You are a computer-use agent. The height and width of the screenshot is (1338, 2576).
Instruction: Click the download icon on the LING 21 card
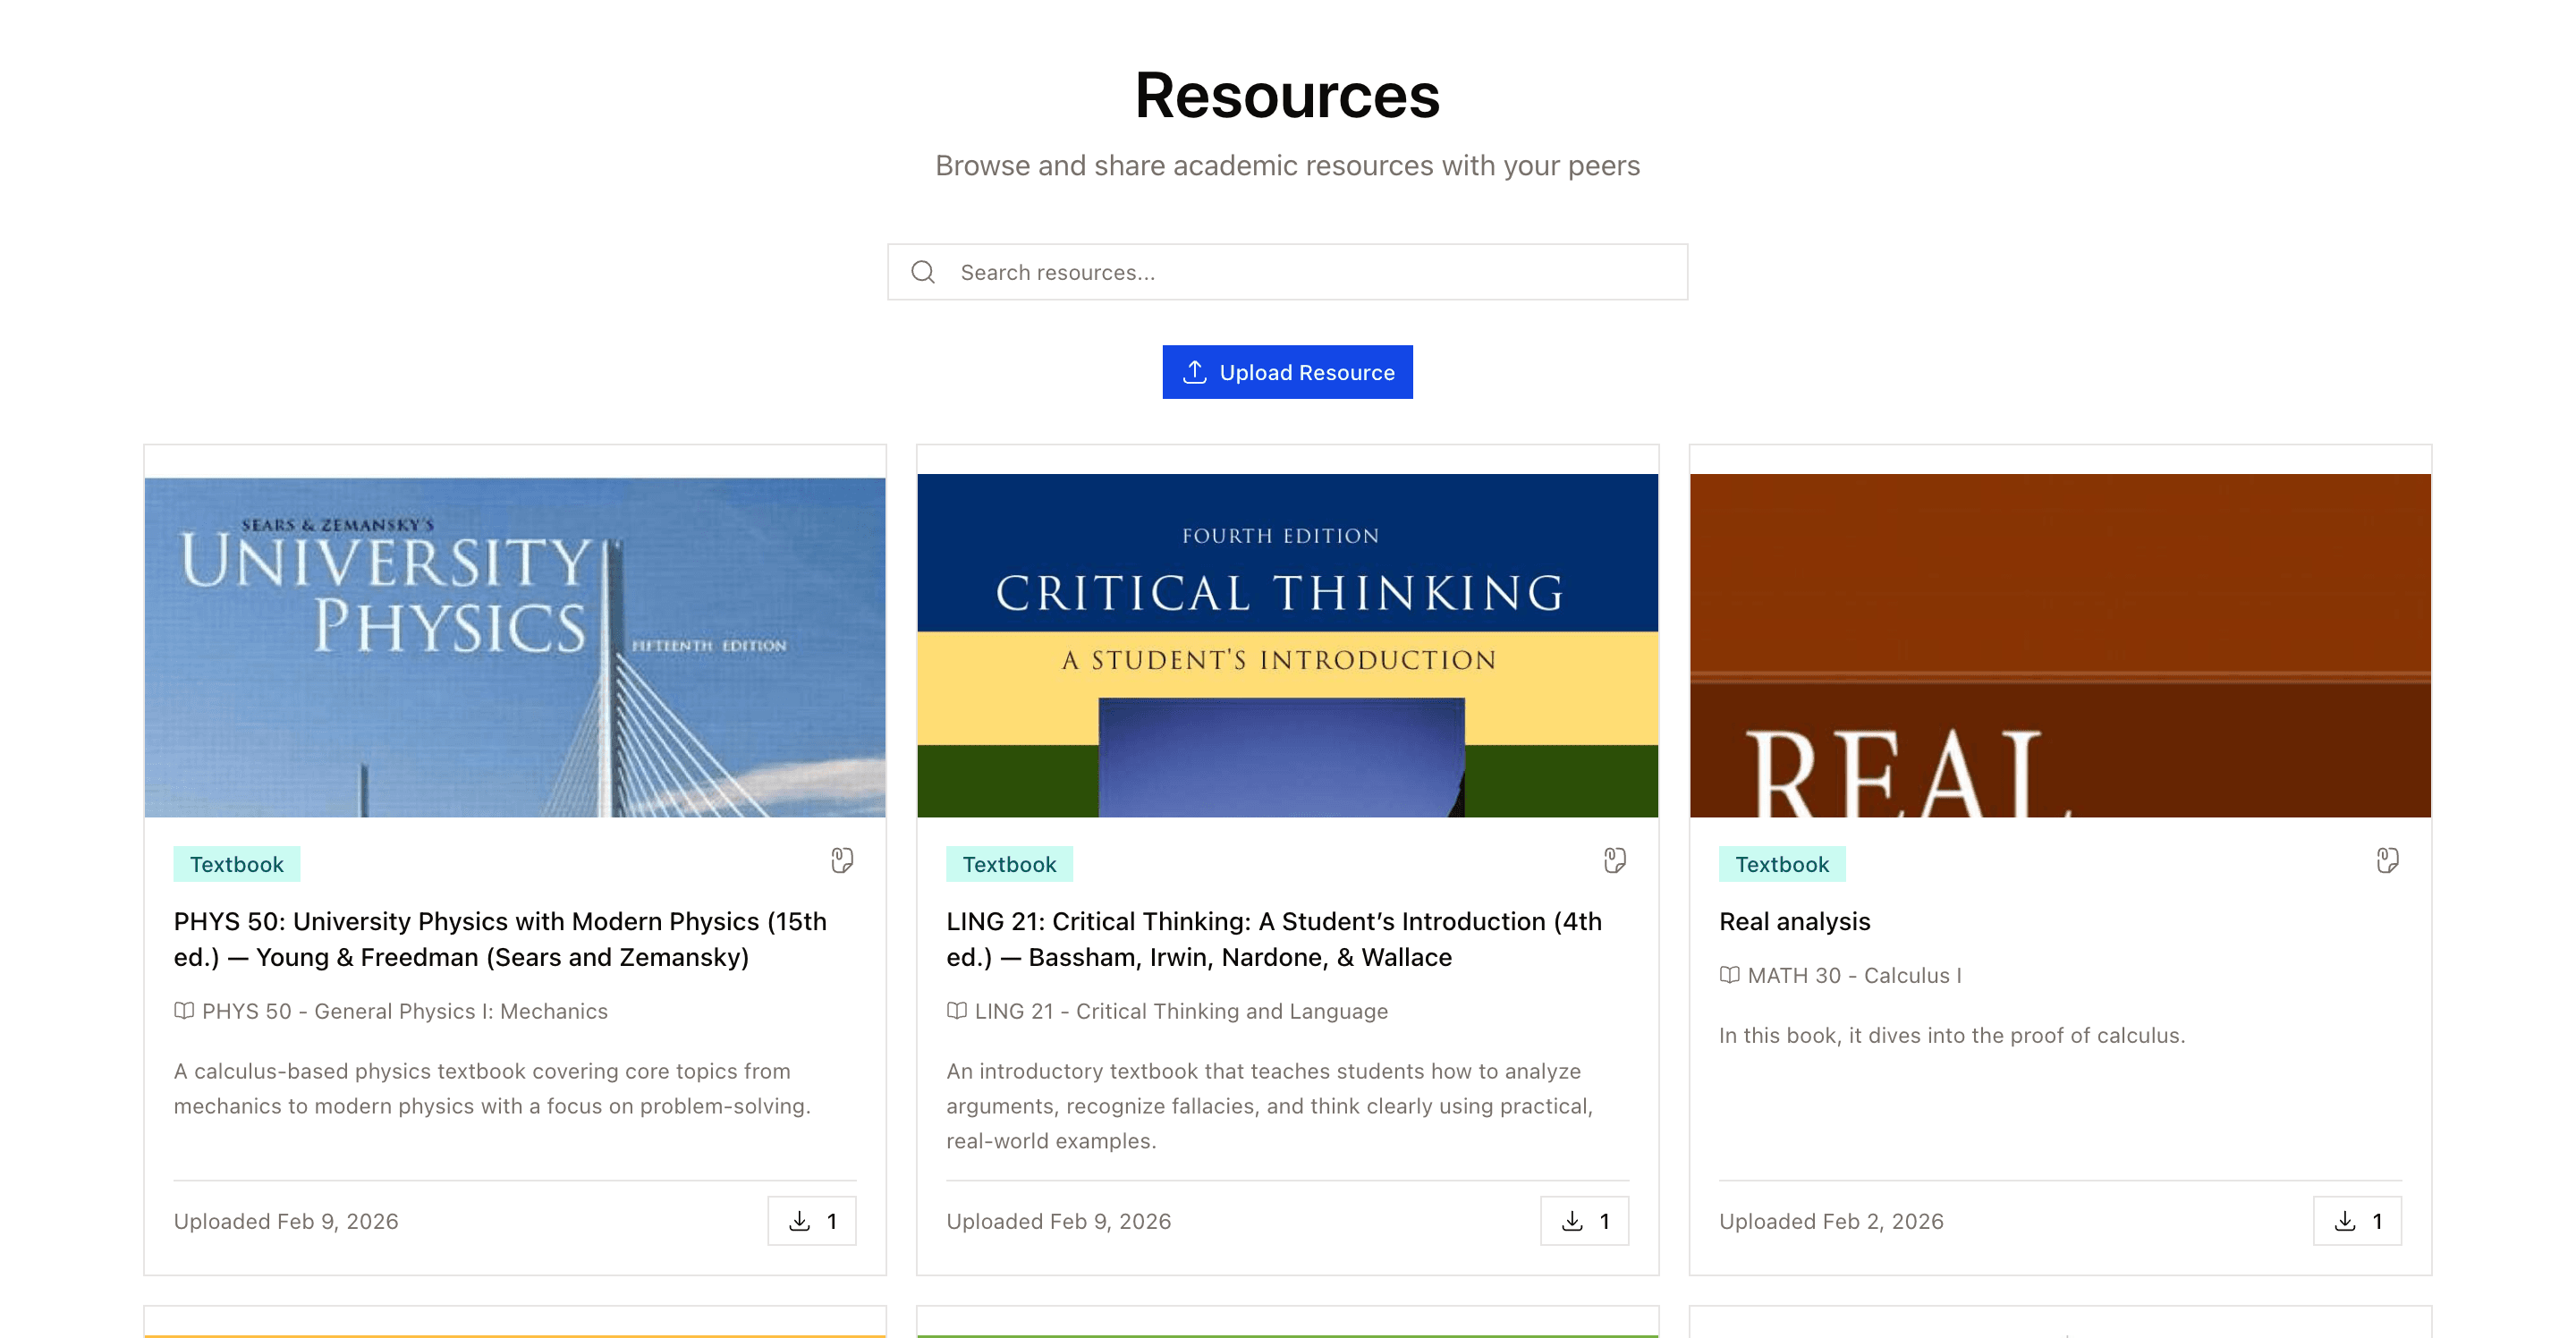(x=1573, y=1220)
